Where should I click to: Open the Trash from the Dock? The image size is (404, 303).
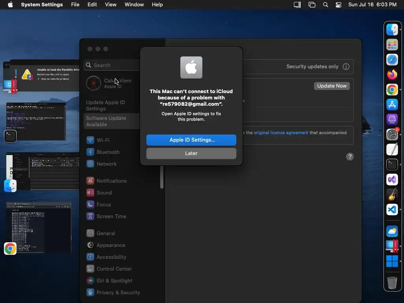pos(392,282)
